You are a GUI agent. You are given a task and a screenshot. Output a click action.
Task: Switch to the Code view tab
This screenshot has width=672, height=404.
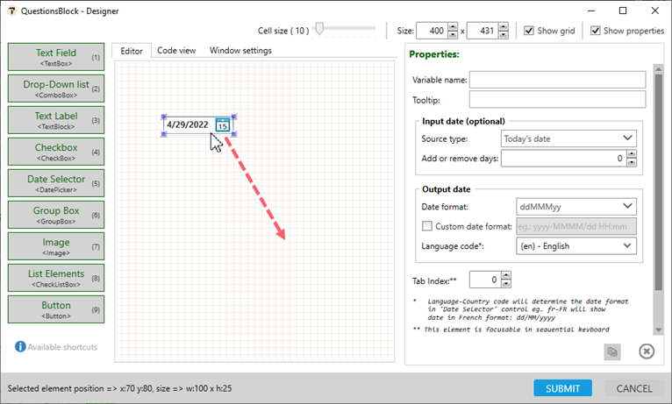(176, 51)
